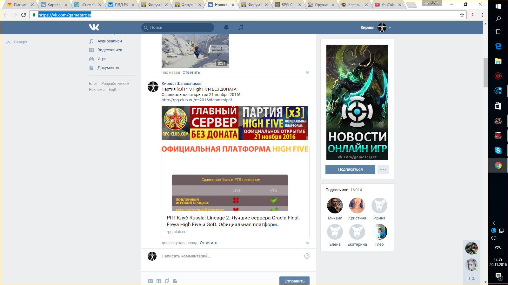Switch input language with РУС indicator
Screen dimensions: 508x285
(498, 247)
